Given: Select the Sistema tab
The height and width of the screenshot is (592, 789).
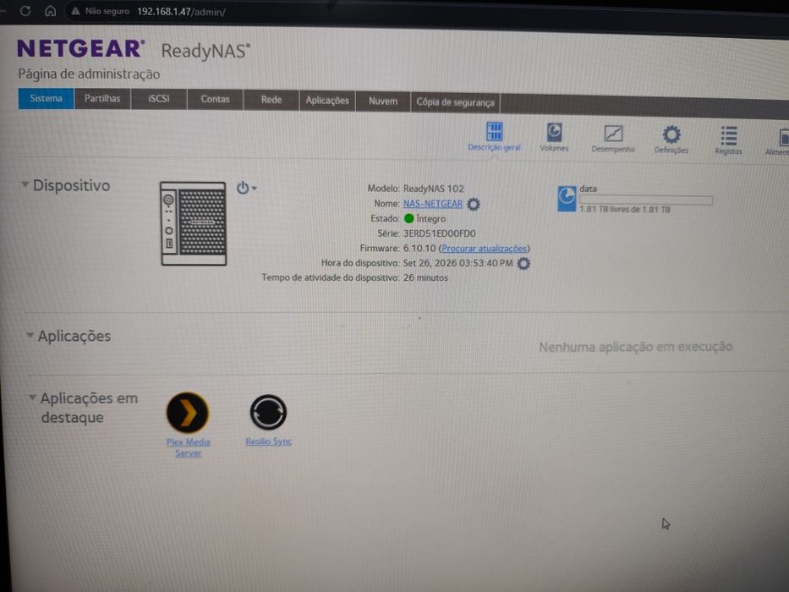Looking at the screenshot, I should coord(46,98).
